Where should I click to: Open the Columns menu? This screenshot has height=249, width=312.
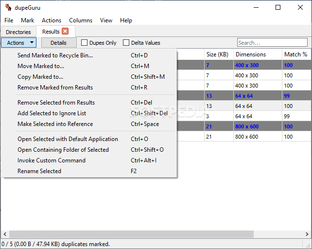(81, 20)
